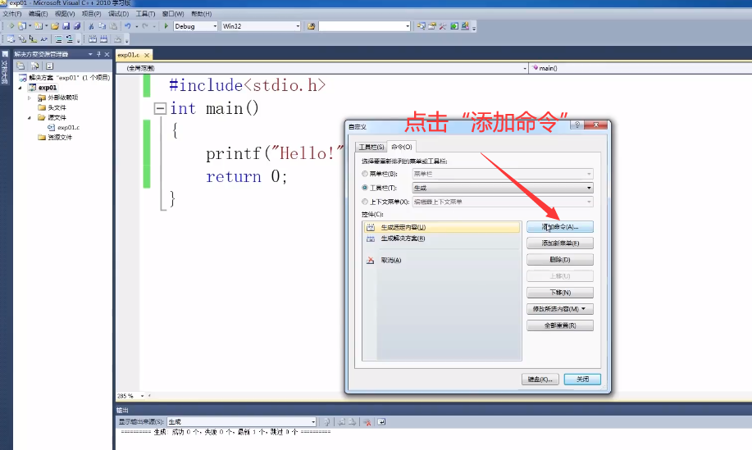
Task: Click the Undo arrow icon
Action: pyautogui.click(x=128, y=26)
